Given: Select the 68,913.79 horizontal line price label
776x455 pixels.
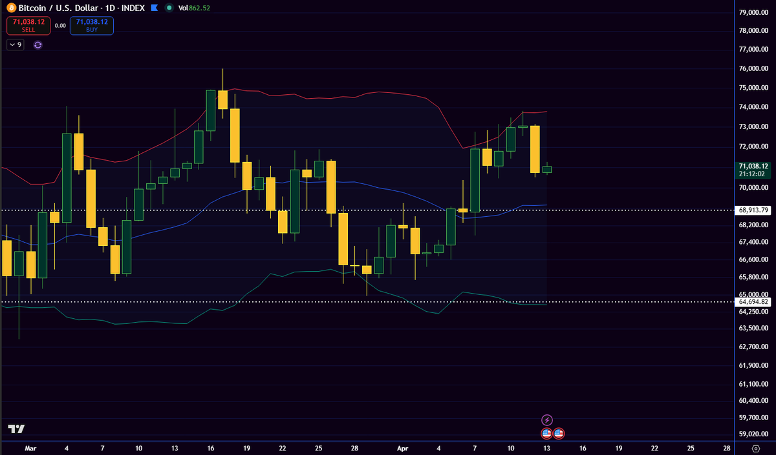Looking at the screenshot, I should (753, 210).
